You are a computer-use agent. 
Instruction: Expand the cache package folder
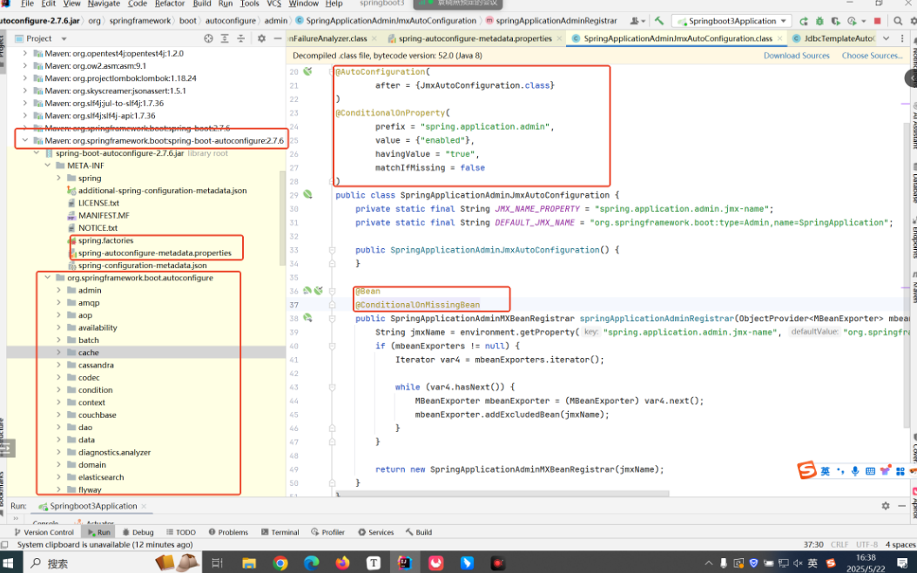58,353
